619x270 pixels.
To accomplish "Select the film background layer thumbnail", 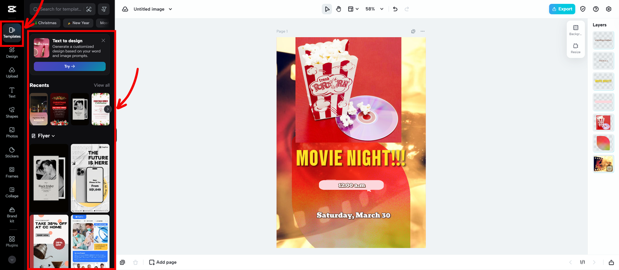I will coord(604,164).
